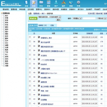Click the edit icon on row ID 50

39,68
